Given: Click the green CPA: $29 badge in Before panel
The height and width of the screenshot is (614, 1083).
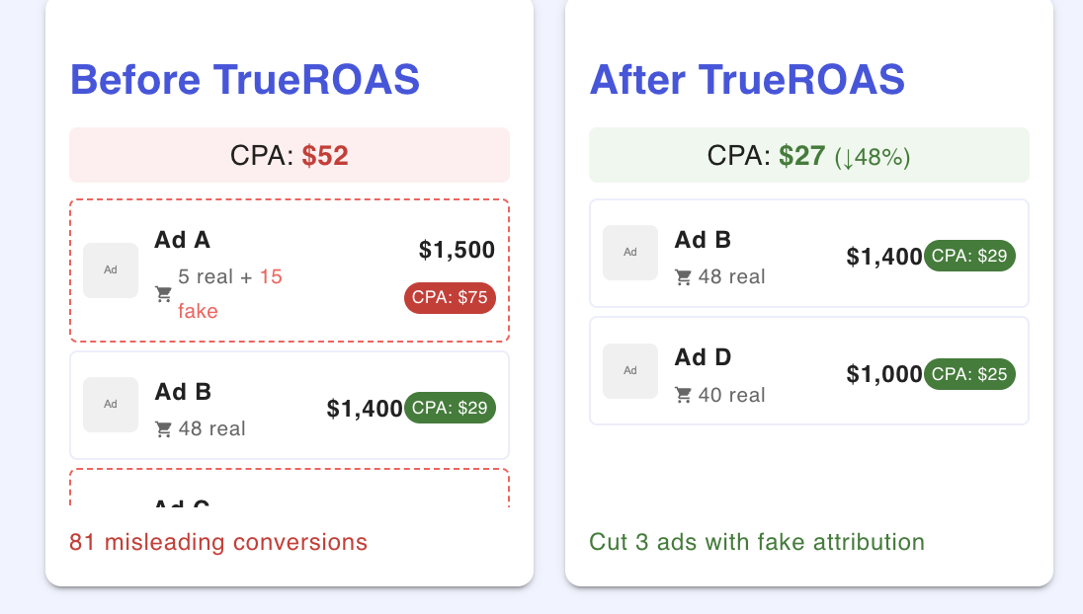Looking at the screenshot, I should [450, 408].
